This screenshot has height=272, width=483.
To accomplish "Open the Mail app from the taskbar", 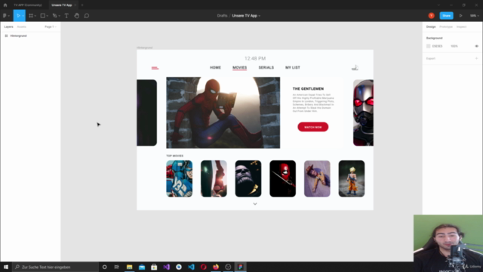I will click(x=142, y=267).
